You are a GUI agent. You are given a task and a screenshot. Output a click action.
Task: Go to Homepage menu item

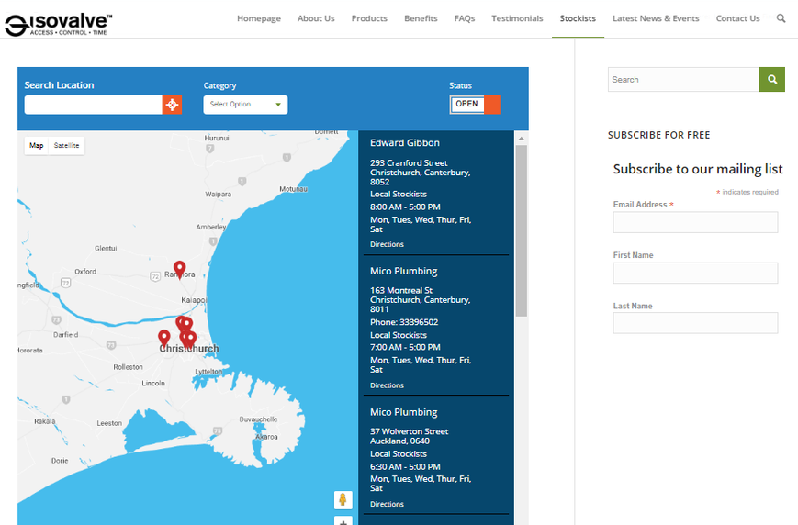pos(259,18)
